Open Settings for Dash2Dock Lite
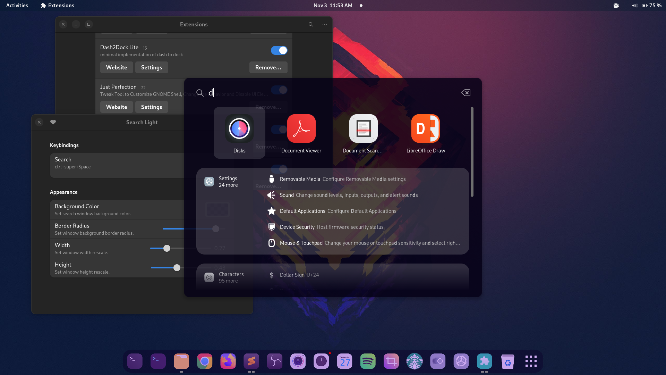The width and height of the screenshot is (666, 375). 151,67
